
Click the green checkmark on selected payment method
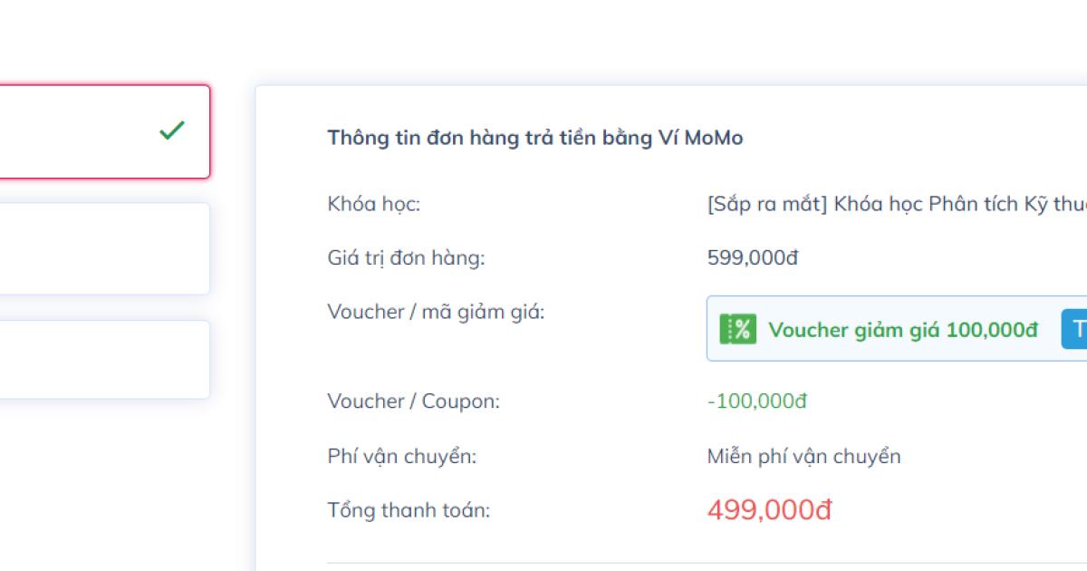(170, 132)
